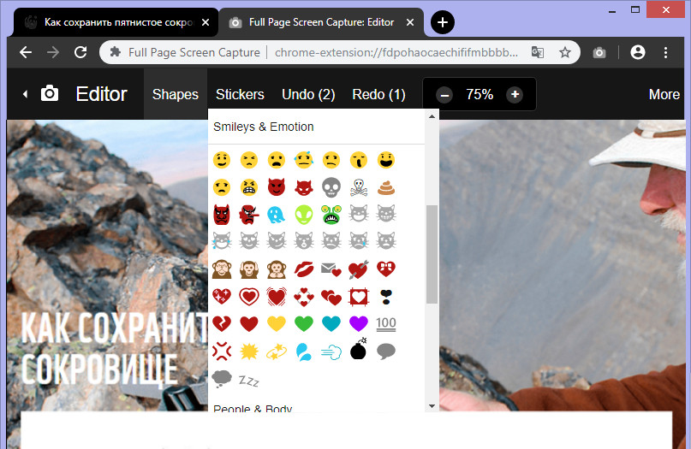Increase zoom with the plus button
691x449 pixels.
point(515,94)
